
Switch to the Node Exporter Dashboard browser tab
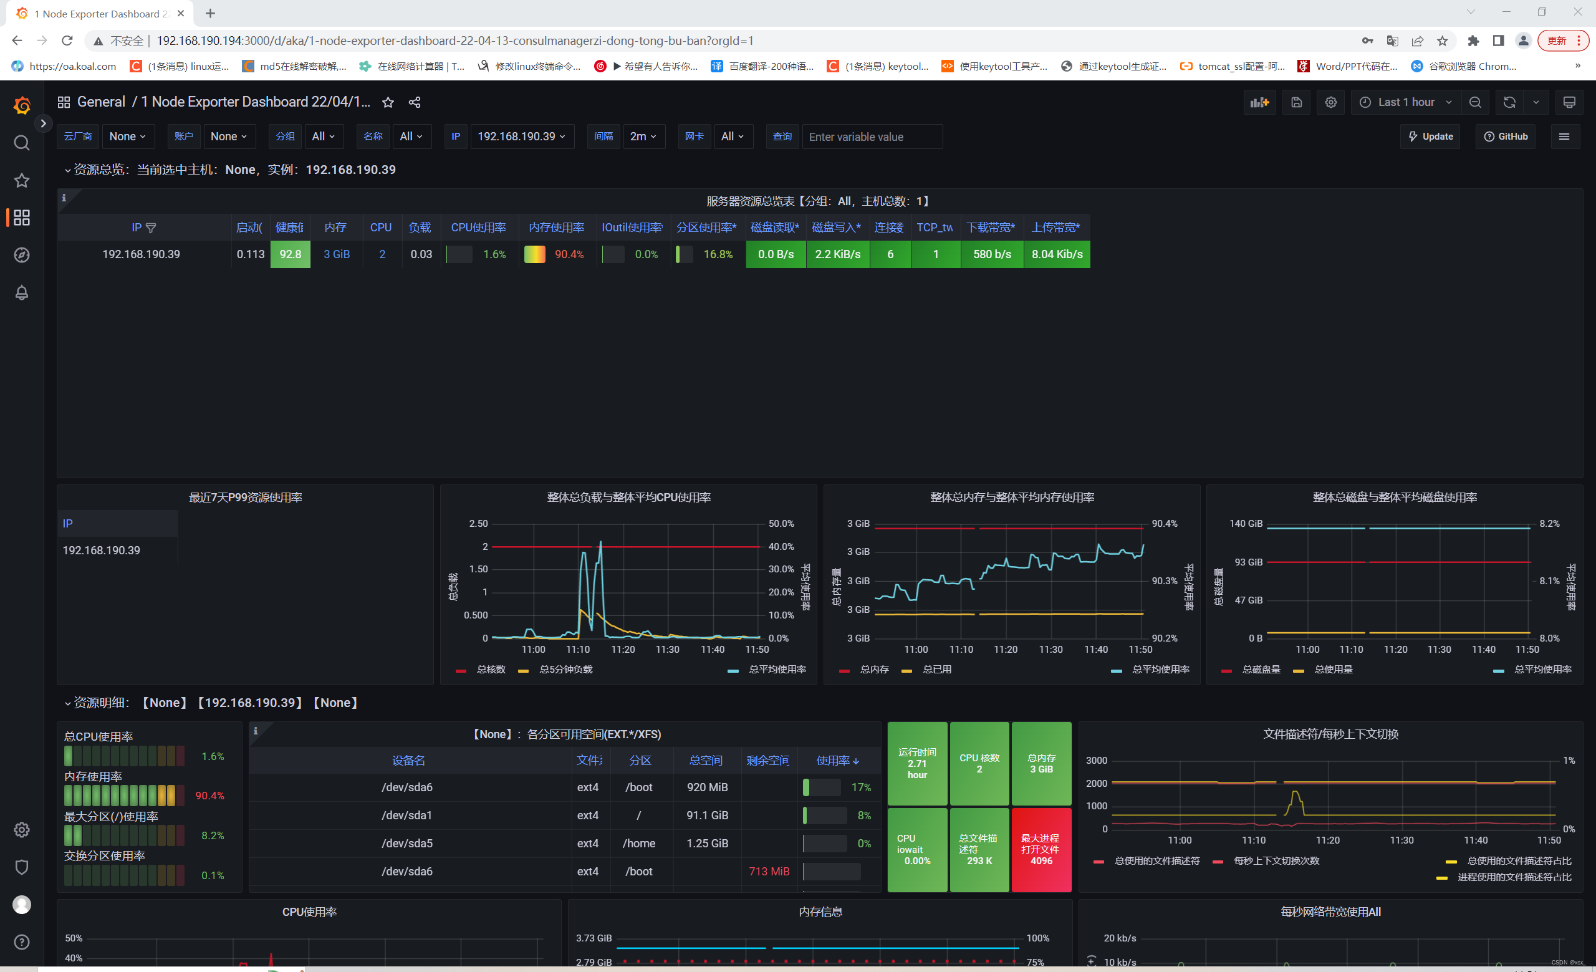tap(97, 13)
